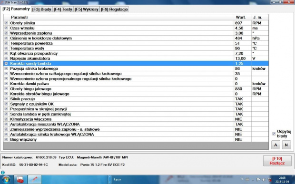Select the IAW Scan taskbar icon
Screen dimensions: 295x184
tap(35, 180)
